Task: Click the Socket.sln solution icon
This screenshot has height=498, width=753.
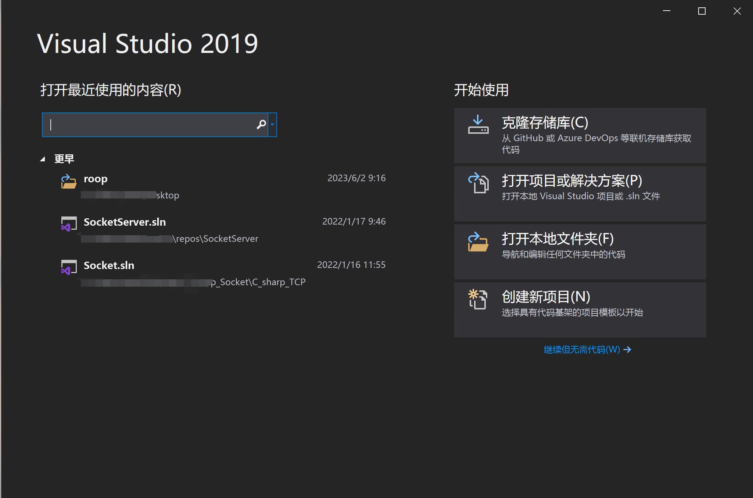Action: click(69, 267)
